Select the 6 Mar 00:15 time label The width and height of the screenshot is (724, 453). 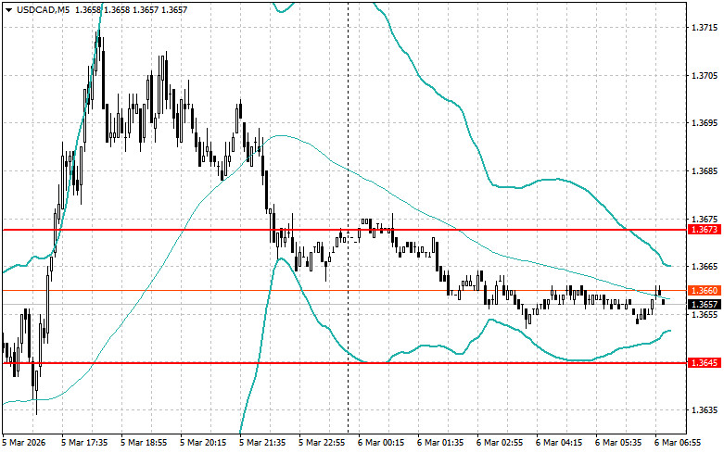[x=381, y=443]
